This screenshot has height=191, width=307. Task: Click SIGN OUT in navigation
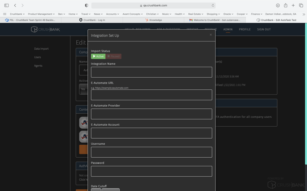(x=264, y=29)
